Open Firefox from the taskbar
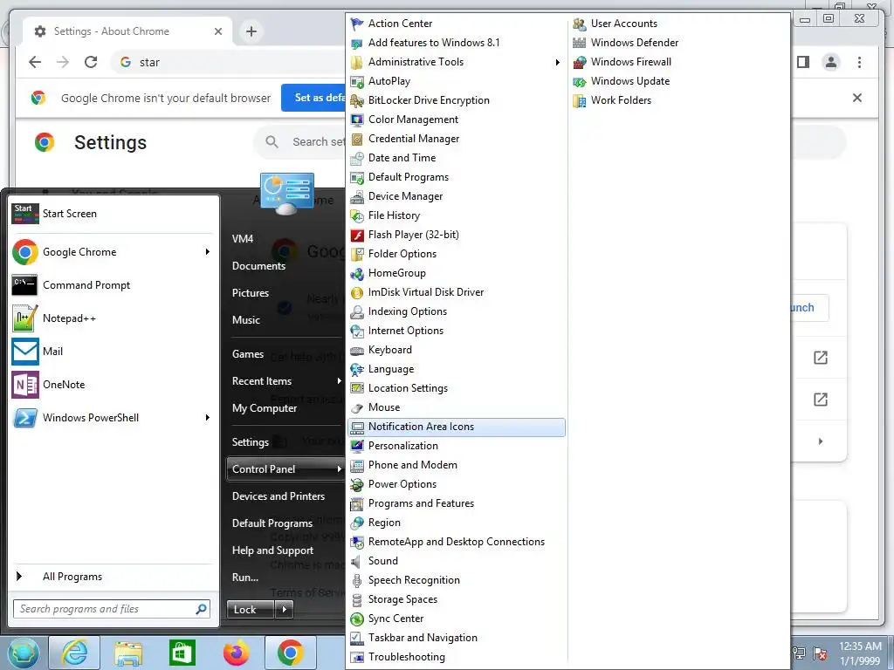This screenshot has height=670, width=894. coord(236,653)
